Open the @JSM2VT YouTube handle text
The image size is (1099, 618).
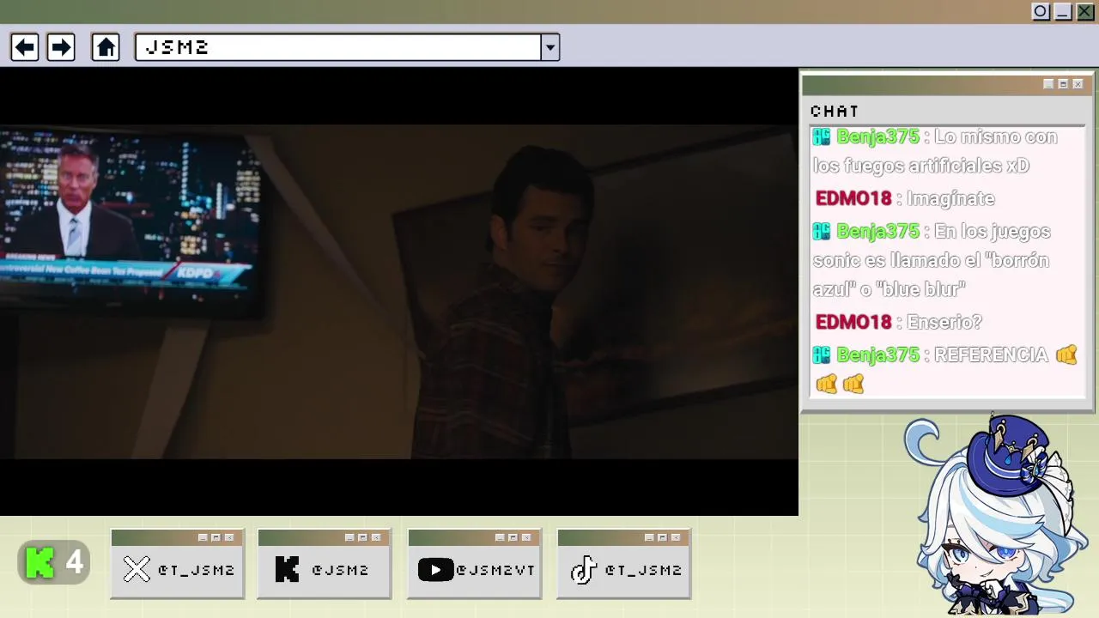tap(495, 570)
